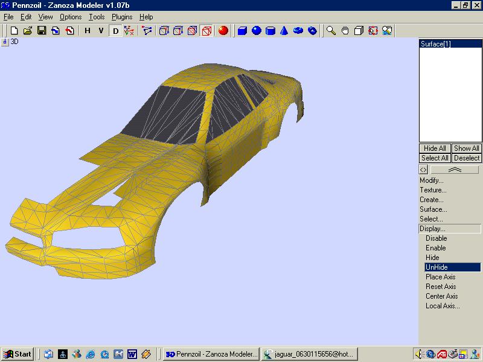Image resolution: width=483 pixels, height=362 pixels.
Task: Select the pan hand tool
Action: pyautogui.click(x=345, y=30)
